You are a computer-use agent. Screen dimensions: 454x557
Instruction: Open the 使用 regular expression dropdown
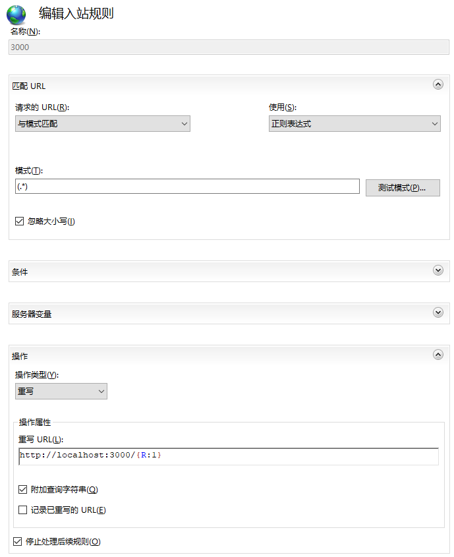pyautogui.click(x=355, y=123)
